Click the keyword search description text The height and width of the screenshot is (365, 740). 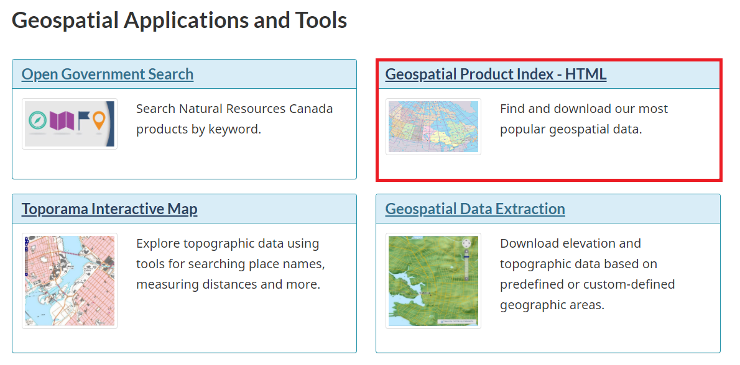(x=234, y=119)
